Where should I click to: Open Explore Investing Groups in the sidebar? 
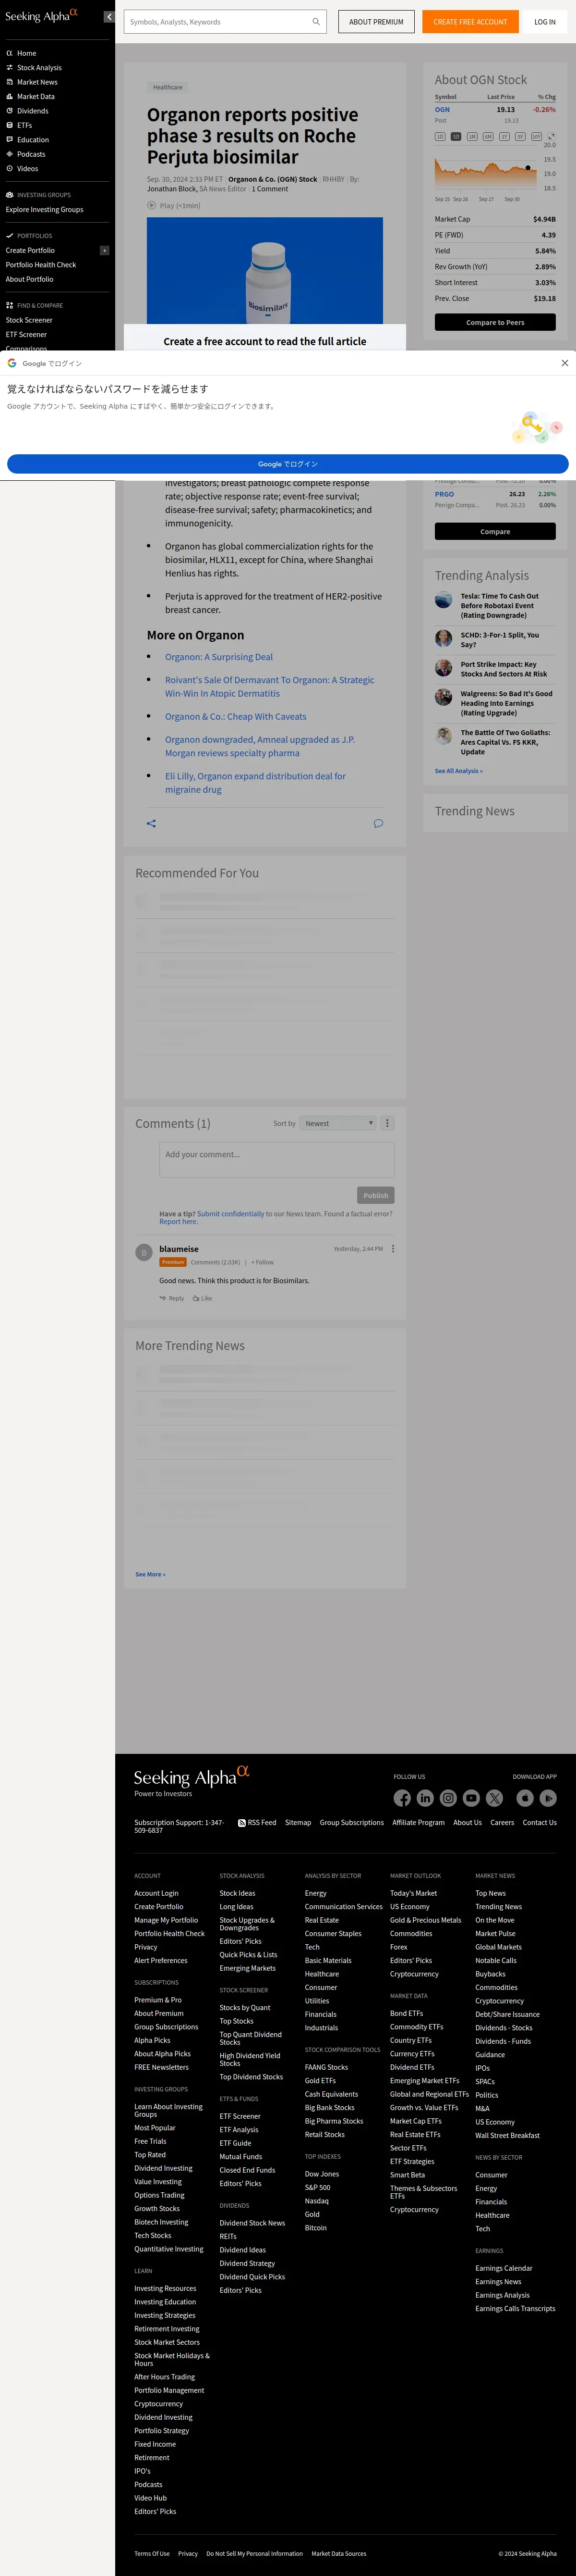click(x=45, y=209)
